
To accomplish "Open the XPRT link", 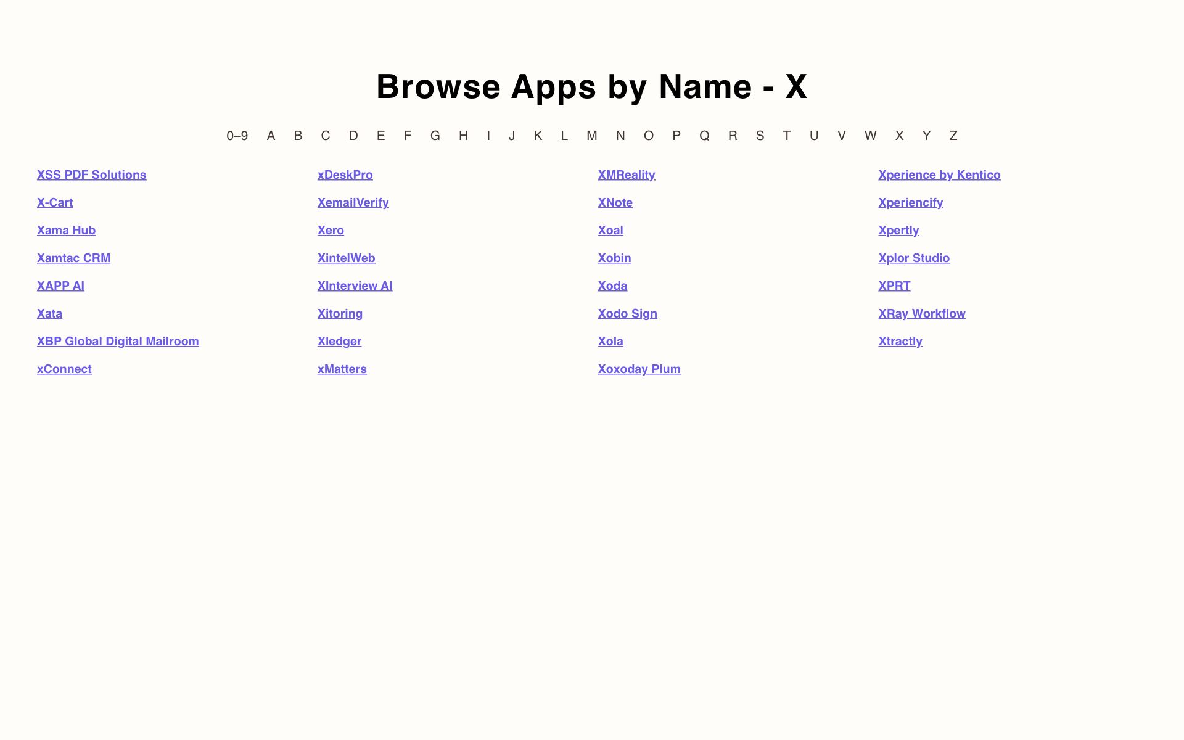I will [894, 286].
